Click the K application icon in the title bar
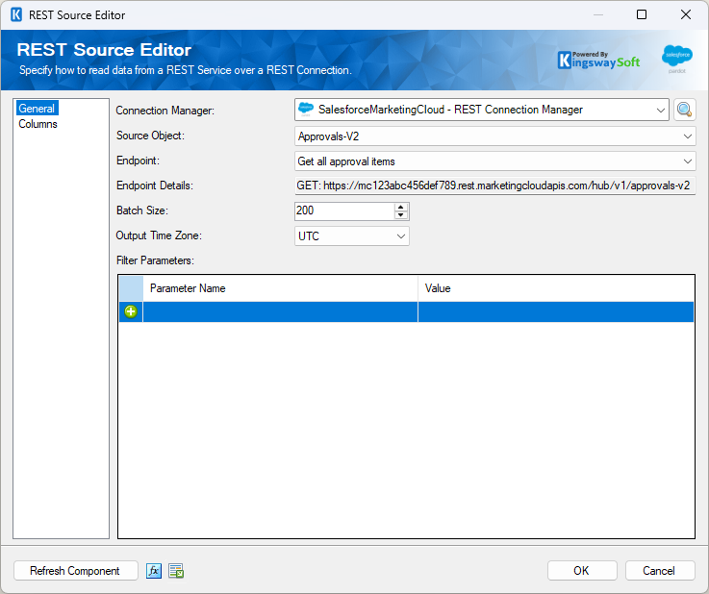The image size is (709, 594). coord(16,15)
